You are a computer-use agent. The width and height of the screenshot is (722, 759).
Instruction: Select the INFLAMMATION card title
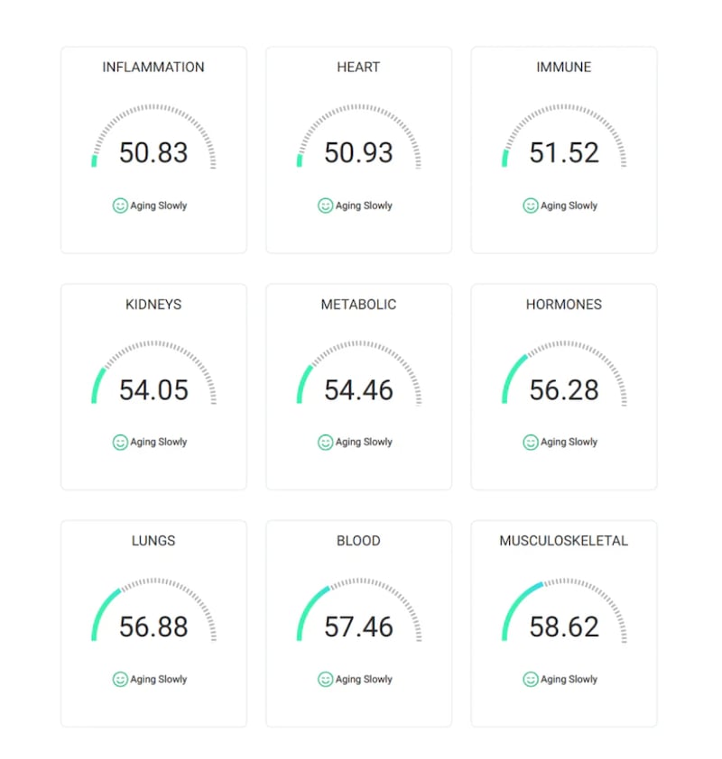coord(153,68)
